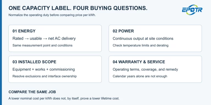
Task: Select the subtitle about normalizing operating duty
Action: click(x=52, y=15)
